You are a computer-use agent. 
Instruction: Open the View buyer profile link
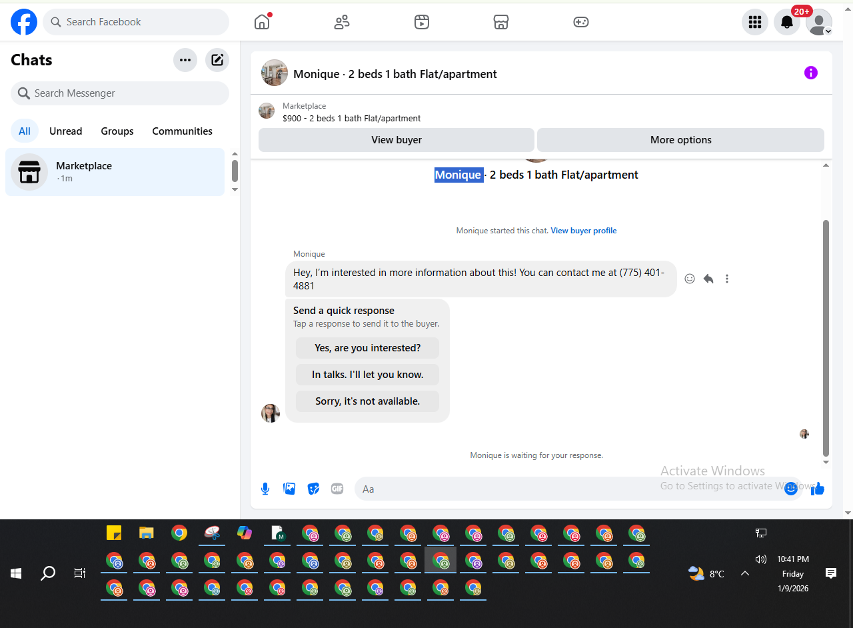coord(584,231)
